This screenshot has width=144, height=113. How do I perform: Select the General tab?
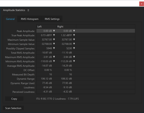10,19
